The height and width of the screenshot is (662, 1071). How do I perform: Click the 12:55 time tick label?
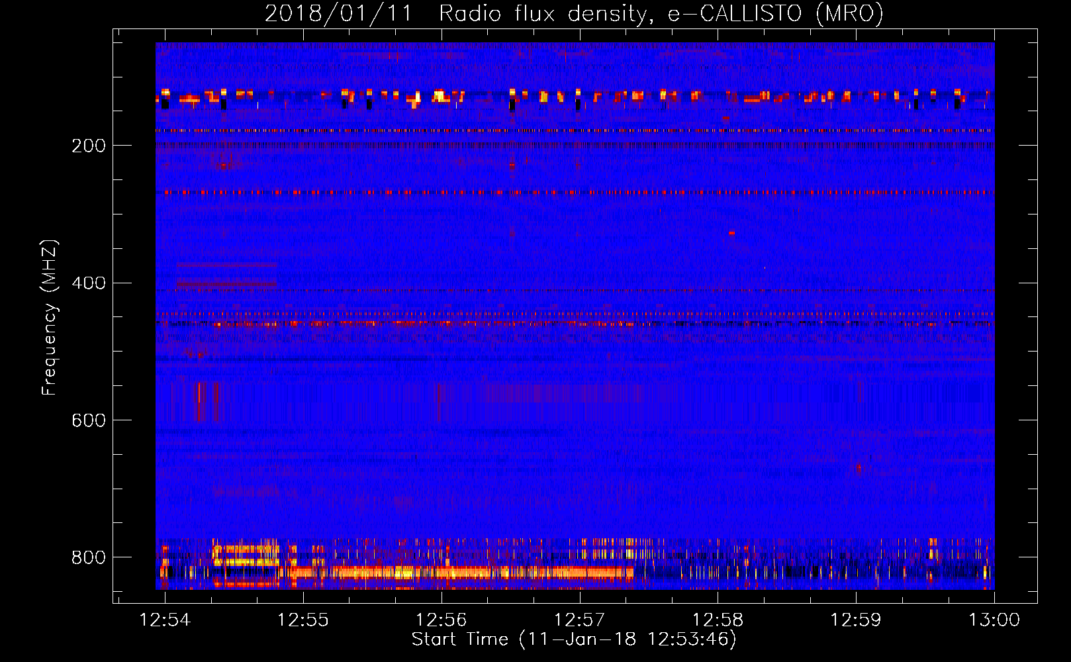(x=303, y=620)
